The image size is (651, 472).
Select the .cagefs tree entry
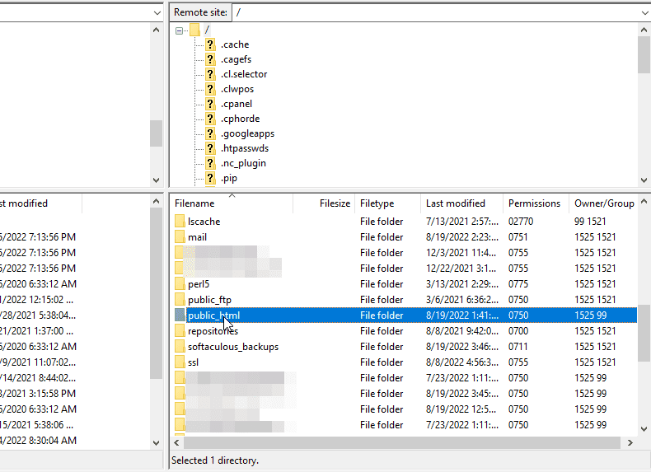point(236,59)
